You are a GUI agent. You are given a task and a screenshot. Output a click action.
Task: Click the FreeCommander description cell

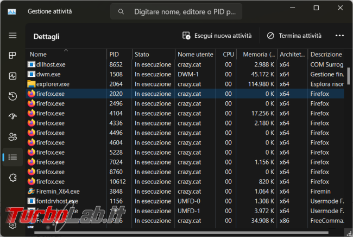tap(327, 221)
